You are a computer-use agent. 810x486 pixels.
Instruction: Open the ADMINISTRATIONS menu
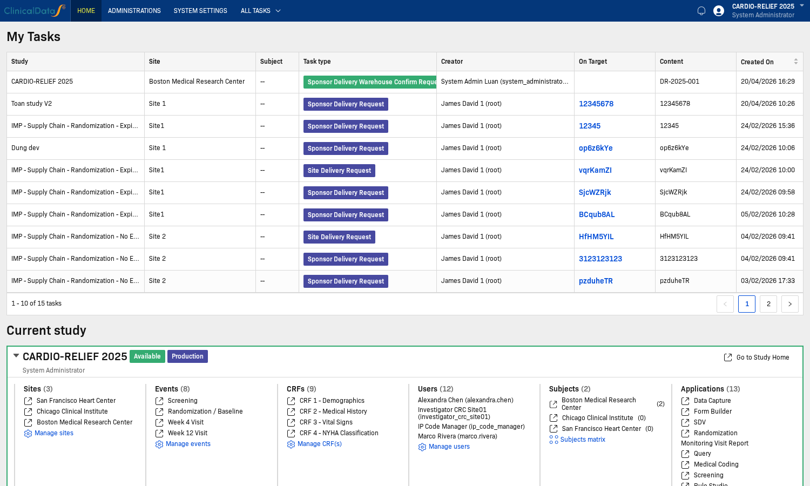point(134,11)
